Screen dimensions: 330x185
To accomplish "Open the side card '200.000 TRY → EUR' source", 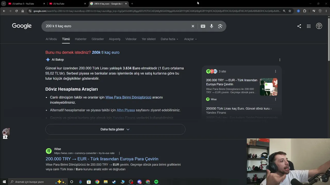I will pos(232,82).
